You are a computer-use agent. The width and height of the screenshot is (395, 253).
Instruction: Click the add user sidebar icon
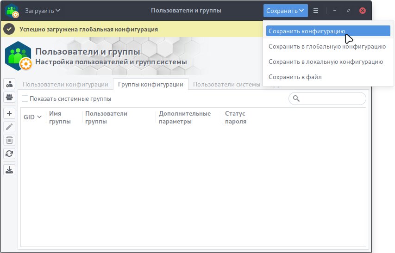tap(9, 84)
